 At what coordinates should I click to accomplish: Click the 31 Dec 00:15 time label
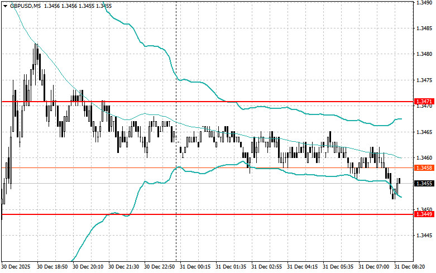click(197, 267)
